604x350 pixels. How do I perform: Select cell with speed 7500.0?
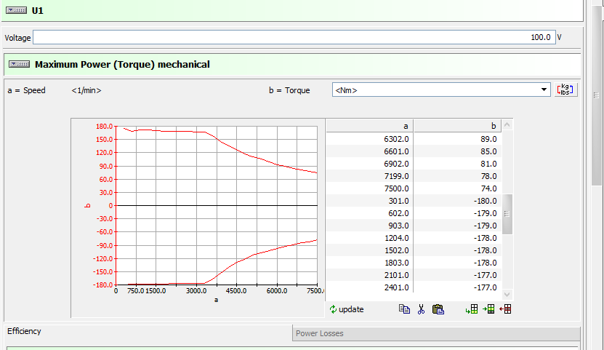(x=370, y=188)
